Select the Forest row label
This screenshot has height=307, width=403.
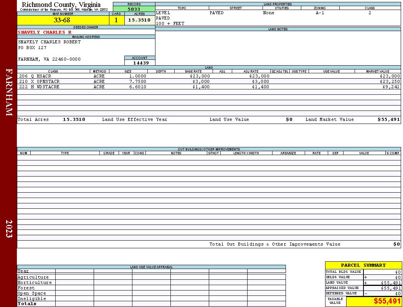pos(26,288)
